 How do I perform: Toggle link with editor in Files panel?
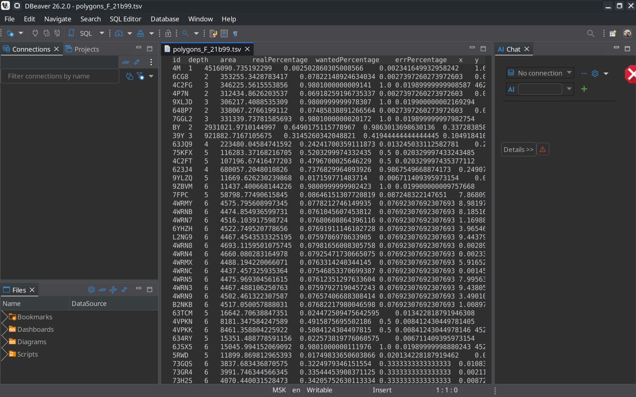[x=124, y=290]
